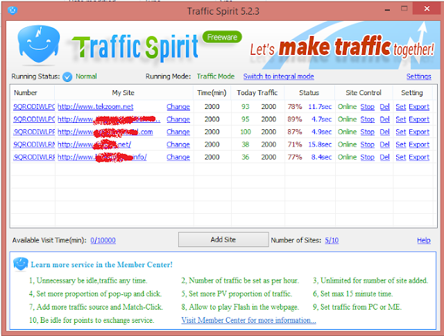Click Export in the 89% status row

(x=419, y=119)
